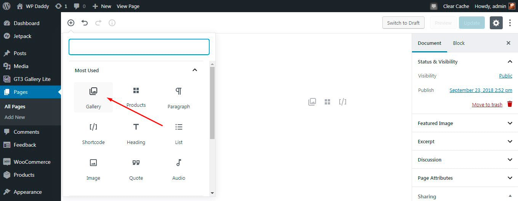Open WooCommerce in the admin sidebar
The height and width of the screenshot is (201, 518).
point(30,162)
